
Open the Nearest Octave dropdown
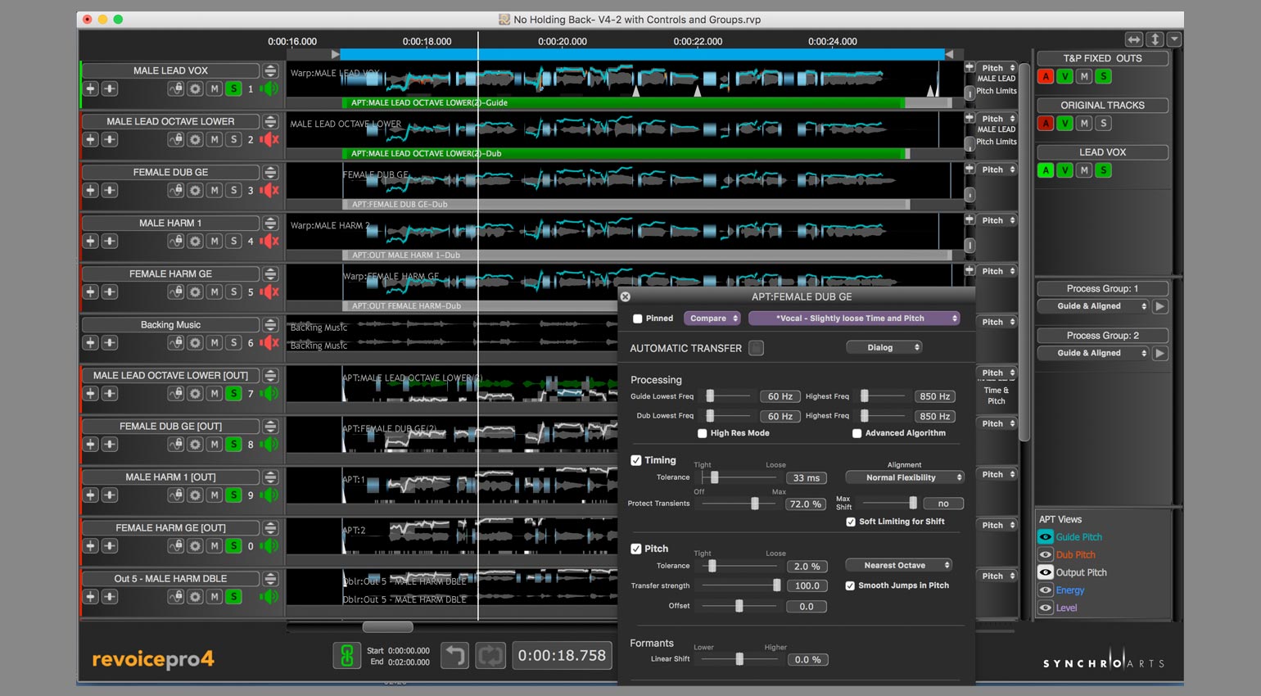pos(897,565)
